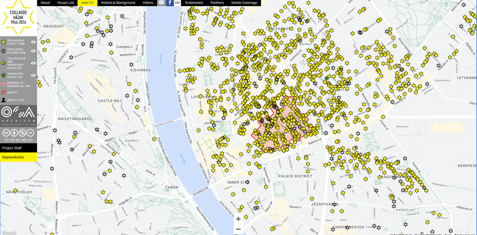477x235 pixels.
Task: Open the House List menu item
Action: tap(65, 3)
